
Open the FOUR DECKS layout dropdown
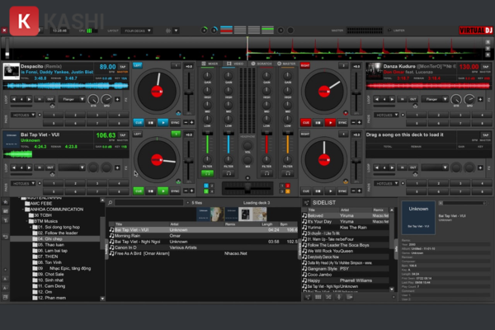pyautogui.click(x=138, y=31)
